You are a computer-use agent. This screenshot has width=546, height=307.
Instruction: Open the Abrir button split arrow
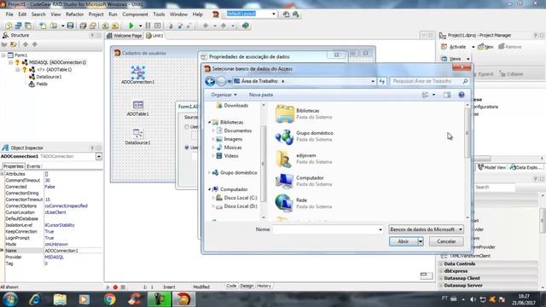[421, 241]
